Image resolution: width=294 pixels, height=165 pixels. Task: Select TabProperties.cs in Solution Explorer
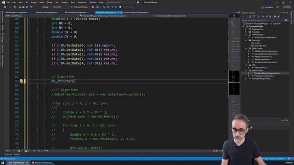pos(261,68)
